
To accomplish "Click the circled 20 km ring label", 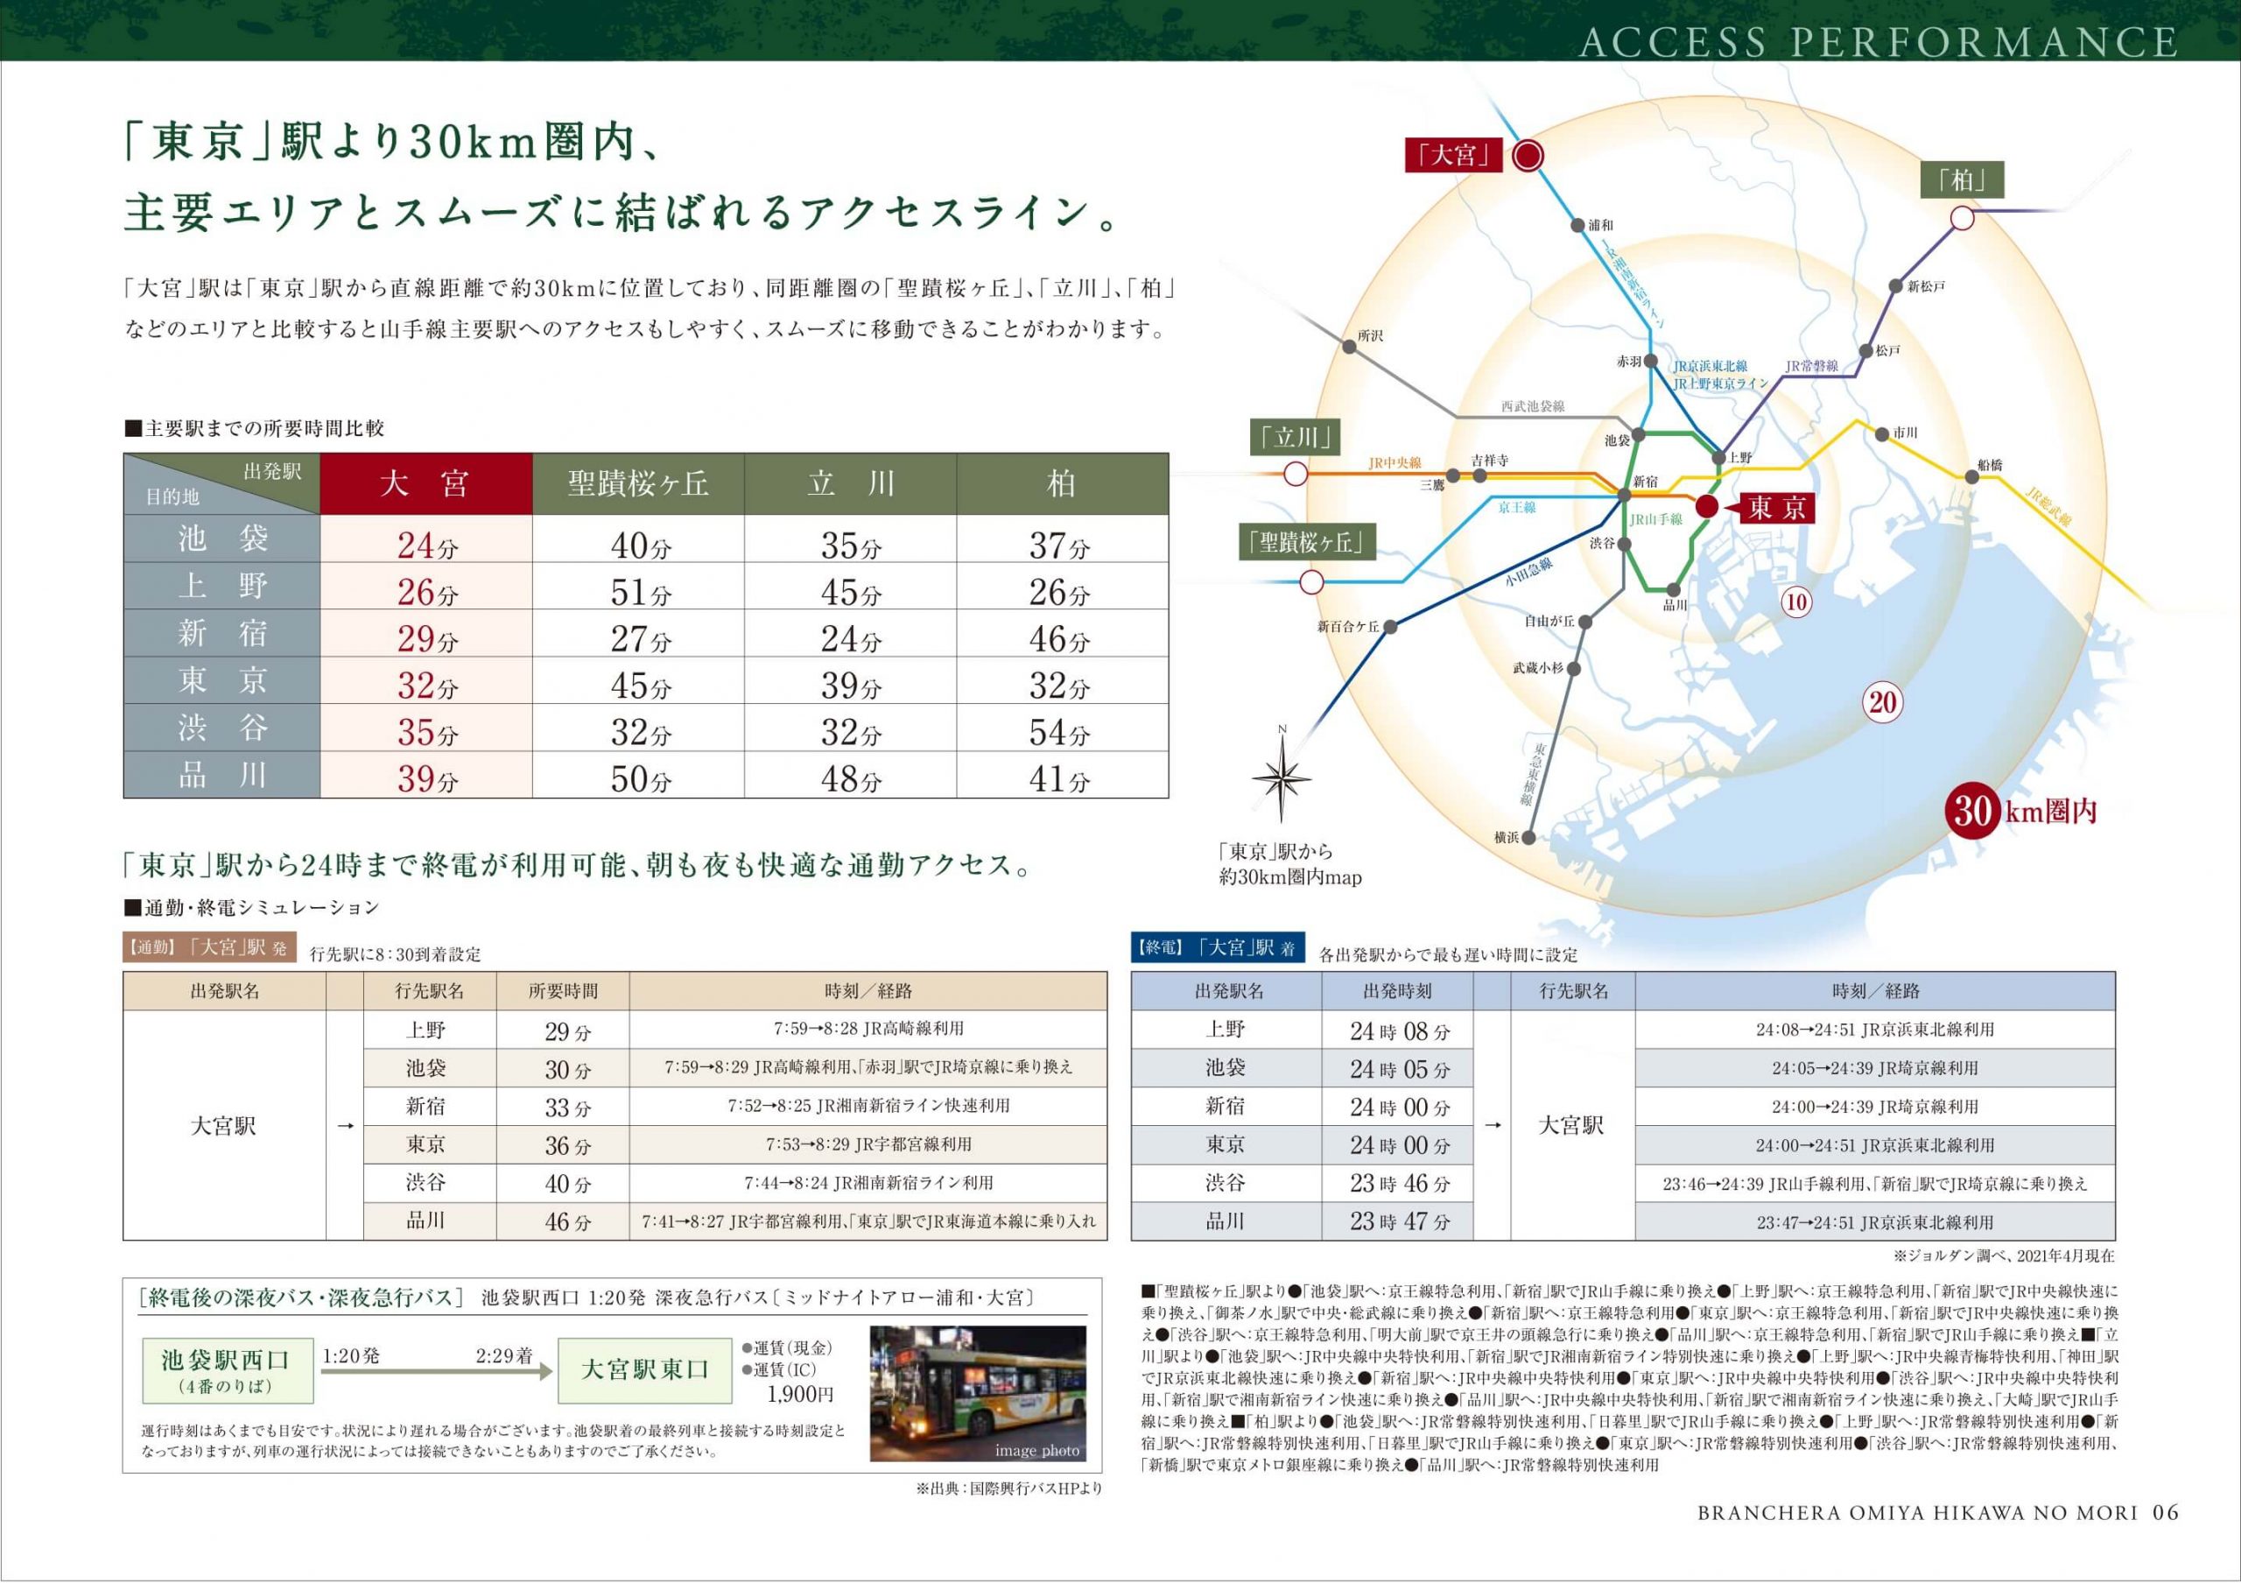I will [1882, 703].
